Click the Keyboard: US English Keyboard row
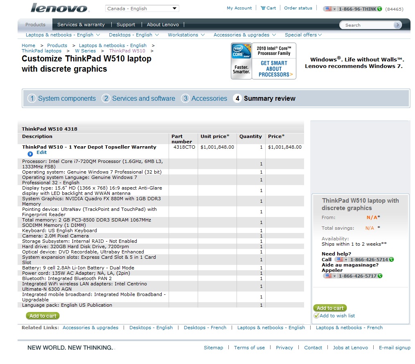Screen dimensions: 415x364 pyautogui.click(x=161, y=231)
